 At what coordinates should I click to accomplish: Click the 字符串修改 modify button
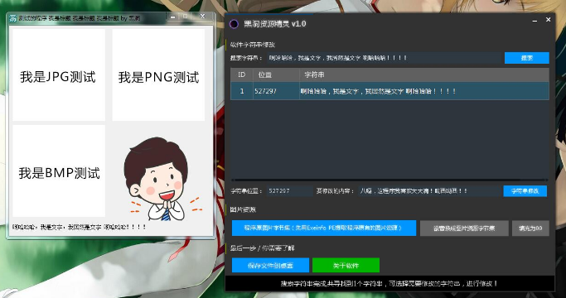pos(525,191)
